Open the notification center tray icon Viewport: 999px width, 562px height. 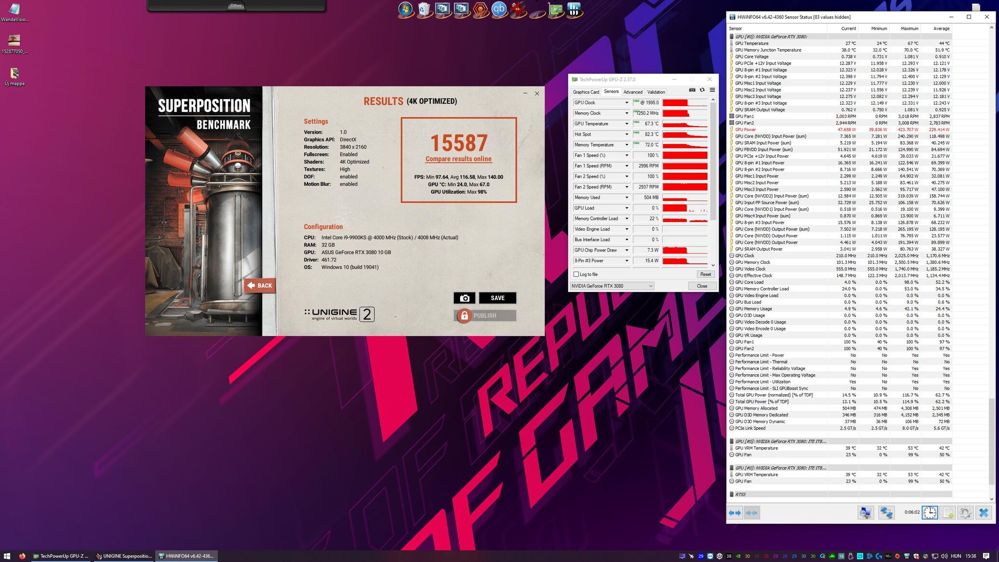click(x=986, y=556)
